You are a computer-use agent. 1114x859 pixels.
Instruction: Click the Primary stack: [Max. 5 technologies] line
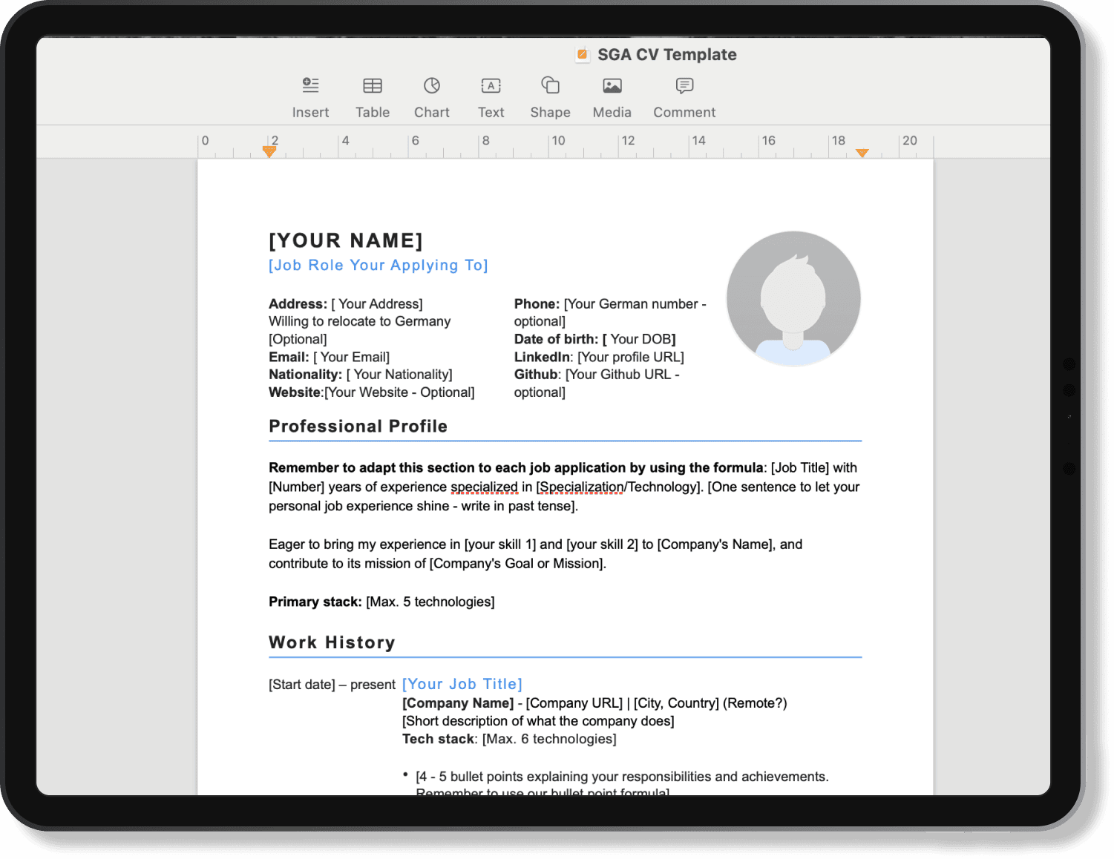[x=381, y=602]
